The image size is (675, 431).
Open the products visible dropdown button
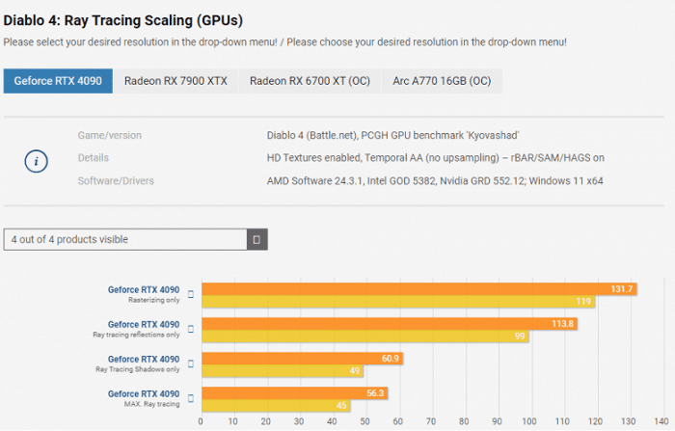(256, 239)
